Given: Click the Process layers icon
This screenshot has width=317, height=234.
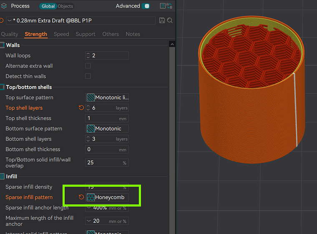Looking at the screenshot, I should pos(4,6).
